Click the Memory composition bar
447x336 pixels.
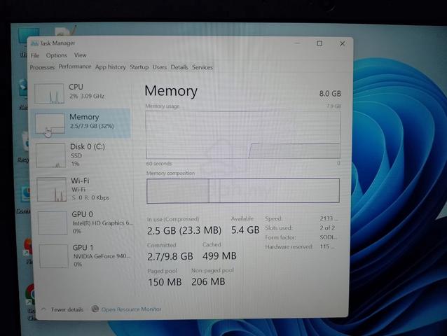[243, 191]
